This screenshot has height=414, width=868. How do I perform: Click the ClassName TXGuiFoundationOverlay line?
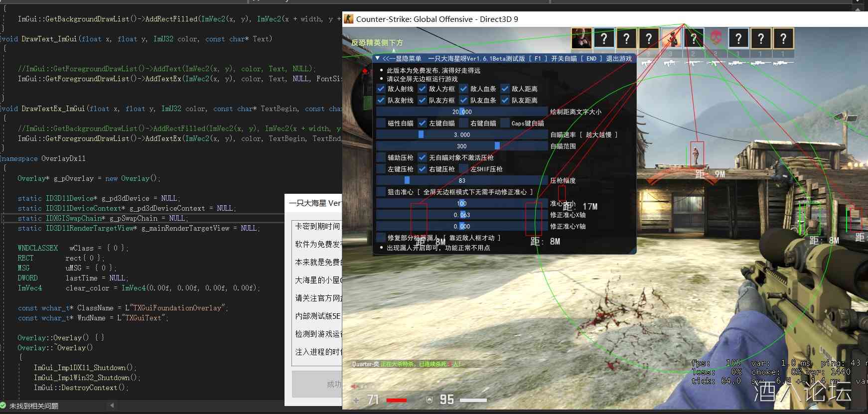click(x=123, y=308)
